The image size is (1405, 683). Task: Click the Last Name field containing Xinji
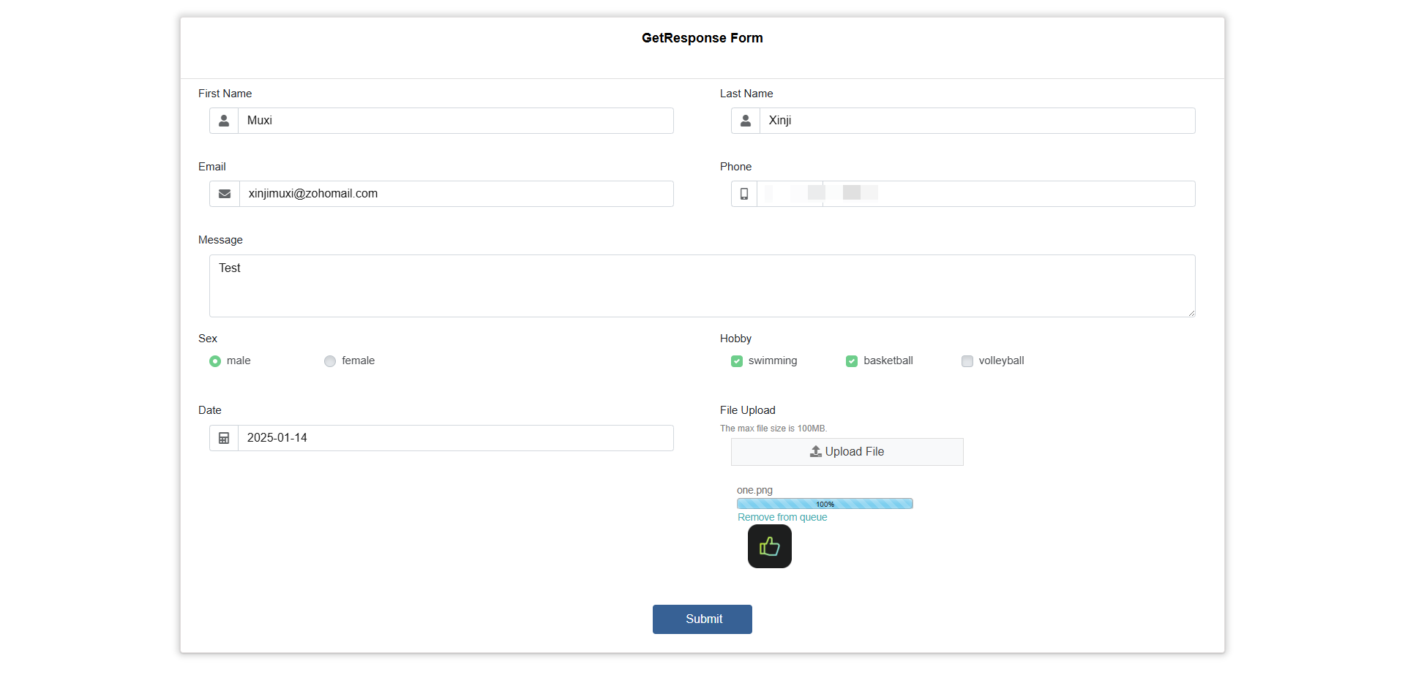978,121
